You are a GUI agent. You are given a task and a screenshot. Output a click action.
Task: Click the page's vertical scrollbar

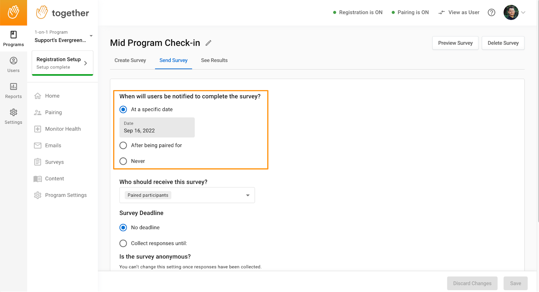(538, 111)
